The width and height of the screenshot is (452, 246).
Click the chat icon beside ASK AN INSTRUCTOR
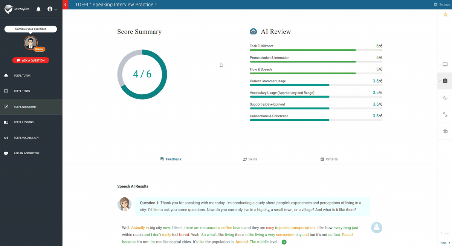pos(6,153)
